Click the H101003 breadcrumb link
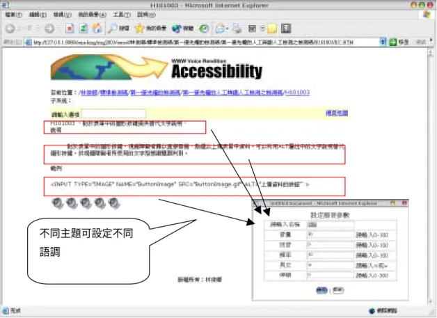The image size is (437, 318). tap(297, 93)
